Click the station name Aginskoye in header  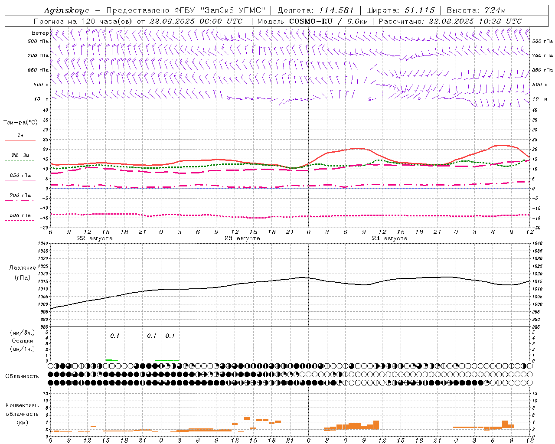tap(67, 10)
